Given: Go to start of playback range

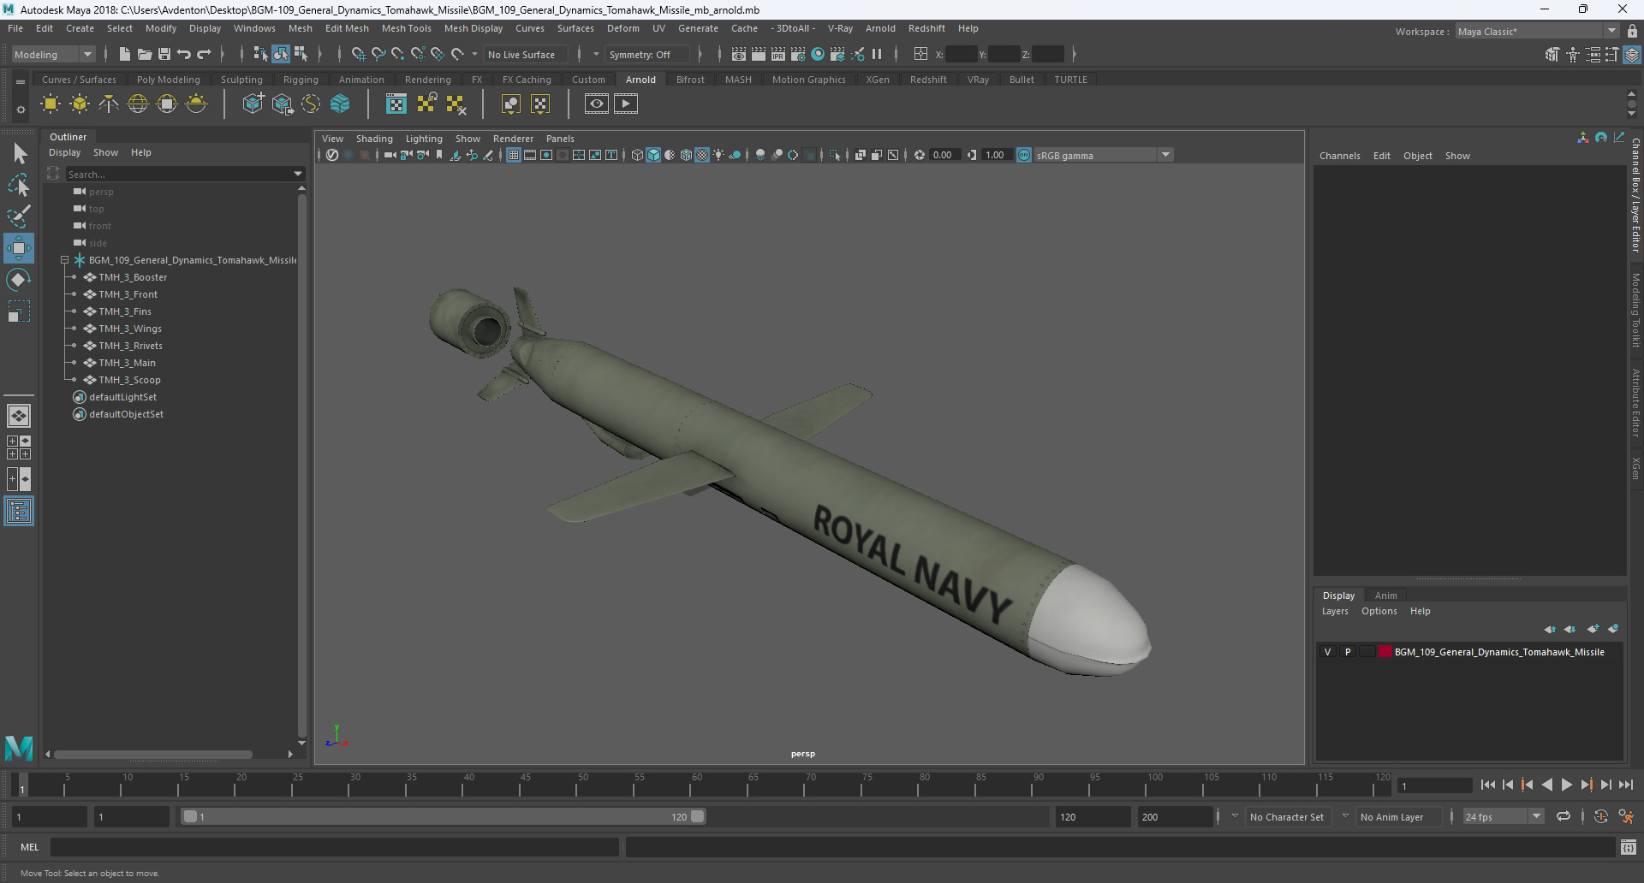Looking at the screenshot, I should [x=1488, y=785].
